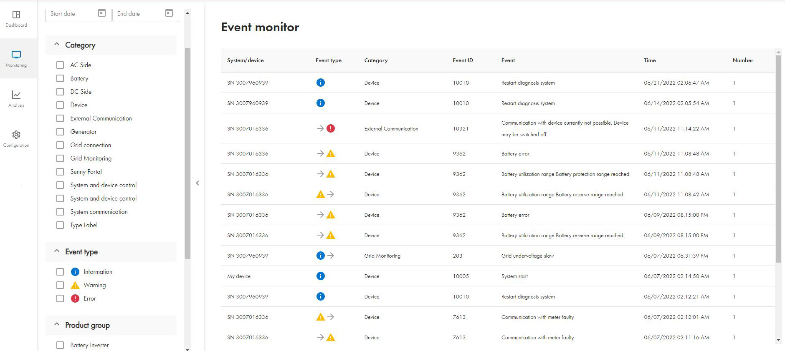Click red error icon for event 10321

pos(331,128)
